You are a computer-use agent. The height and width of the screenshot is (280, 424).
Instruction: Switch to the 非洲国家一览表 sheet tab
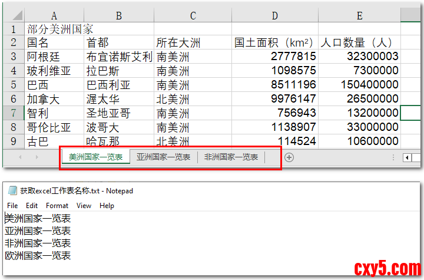click(231, 157)
